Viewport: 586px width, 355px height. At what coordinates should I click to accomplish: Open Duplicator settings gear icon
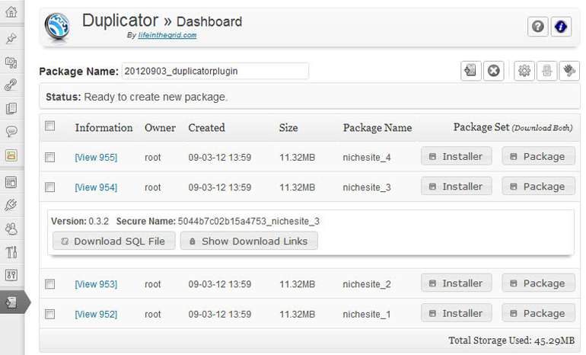(524, 71)
